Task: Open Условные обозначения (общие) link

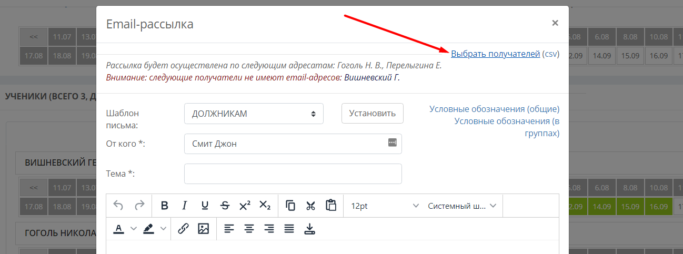Action: point(494,109)
